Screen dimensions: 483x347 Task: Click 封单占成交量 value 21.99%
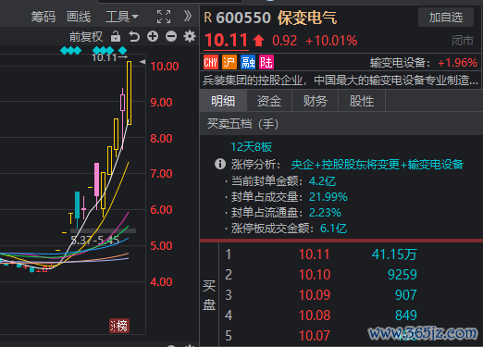click(x=328, y=197)
